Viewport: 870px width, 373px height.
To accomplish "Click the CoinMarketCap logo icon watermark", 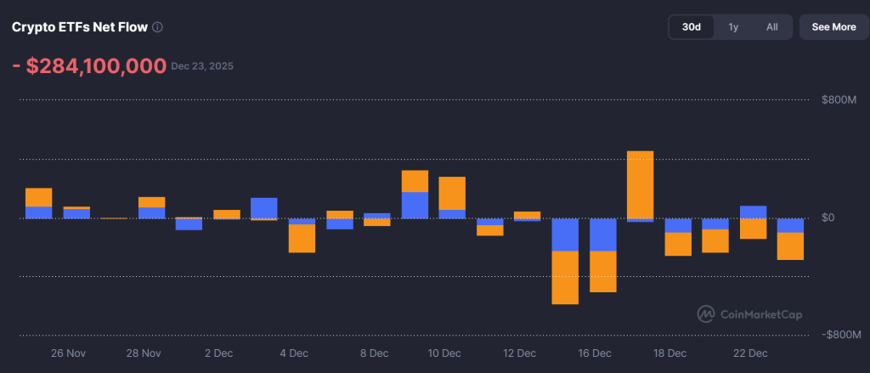I will click(x=705, y=314).
